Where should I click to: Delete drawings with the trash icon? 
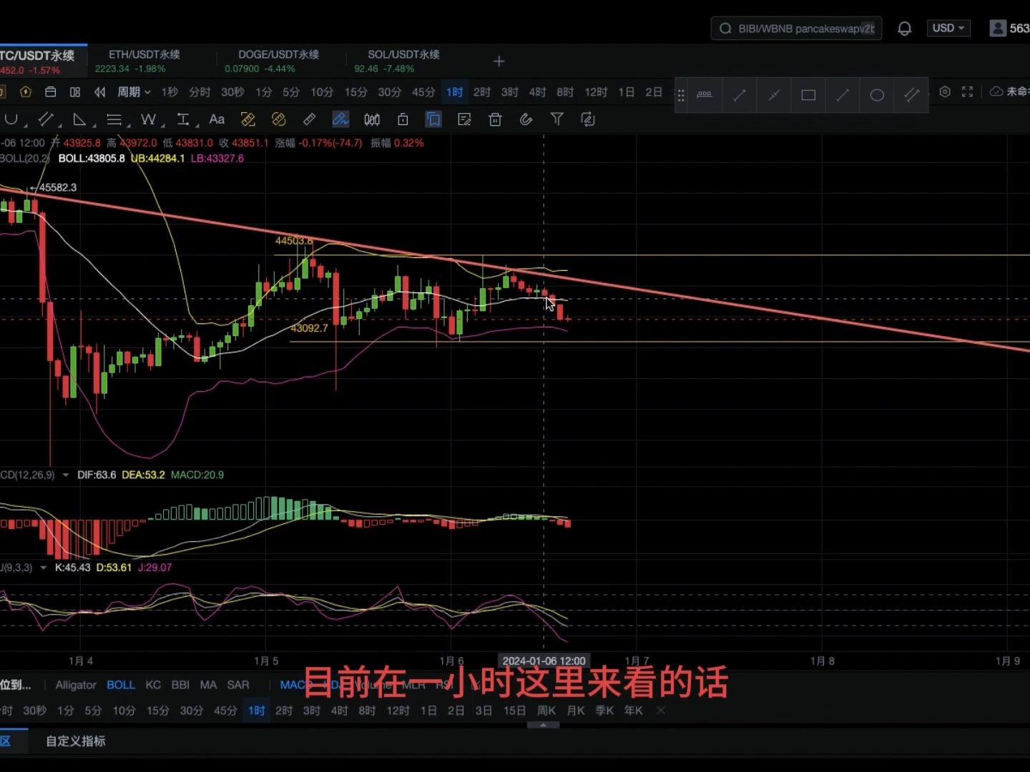(495, 119)
